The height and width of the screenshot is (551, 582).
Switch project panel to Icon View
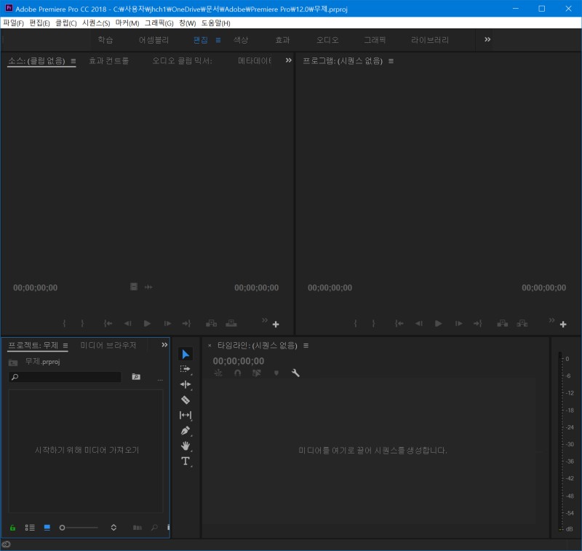pyautogui.click(x=47, y=528)
